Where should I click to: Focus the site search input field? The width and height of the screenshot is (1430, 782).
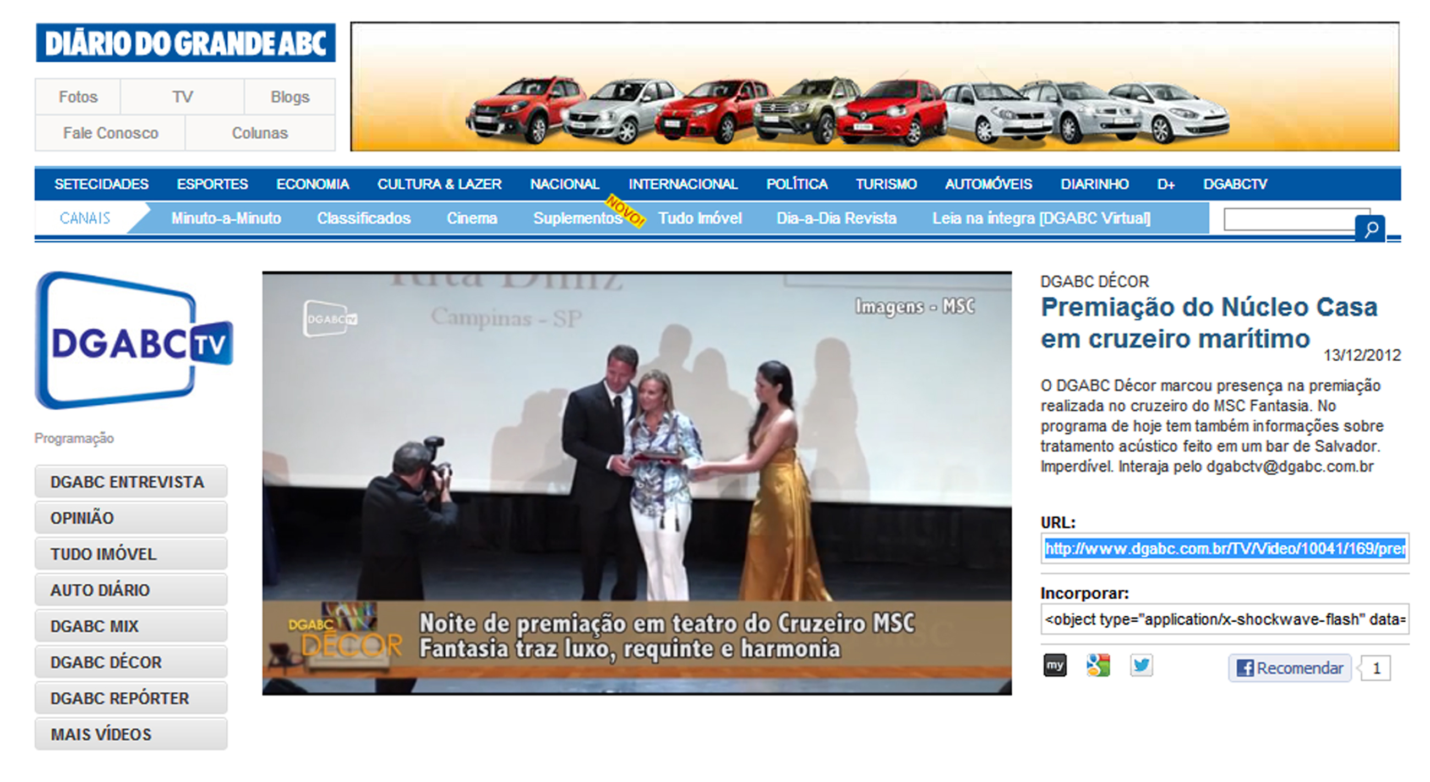click(1290, 219)
